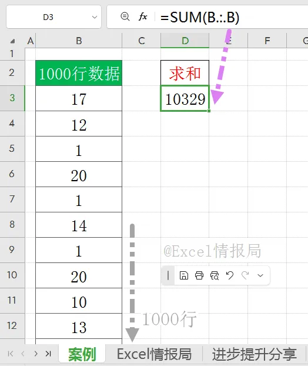Image resolution: width=308 pixels, height=366 pixels.
Task: Select column D header
Action: coord(185,41)
